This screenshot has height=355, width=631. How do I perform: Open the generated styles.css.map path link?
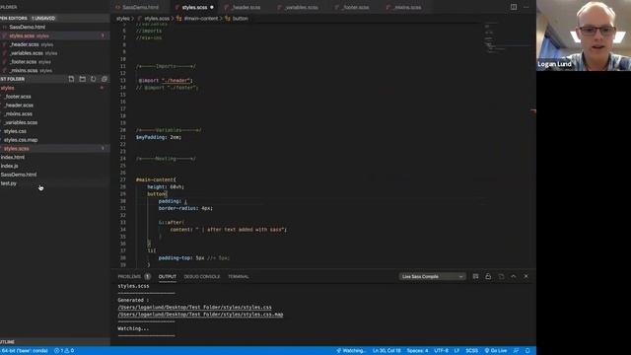200,315
